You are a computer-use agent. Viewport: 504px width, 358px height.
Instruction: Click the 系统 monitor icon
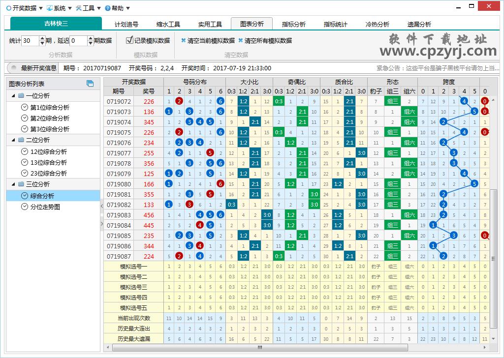49,8
